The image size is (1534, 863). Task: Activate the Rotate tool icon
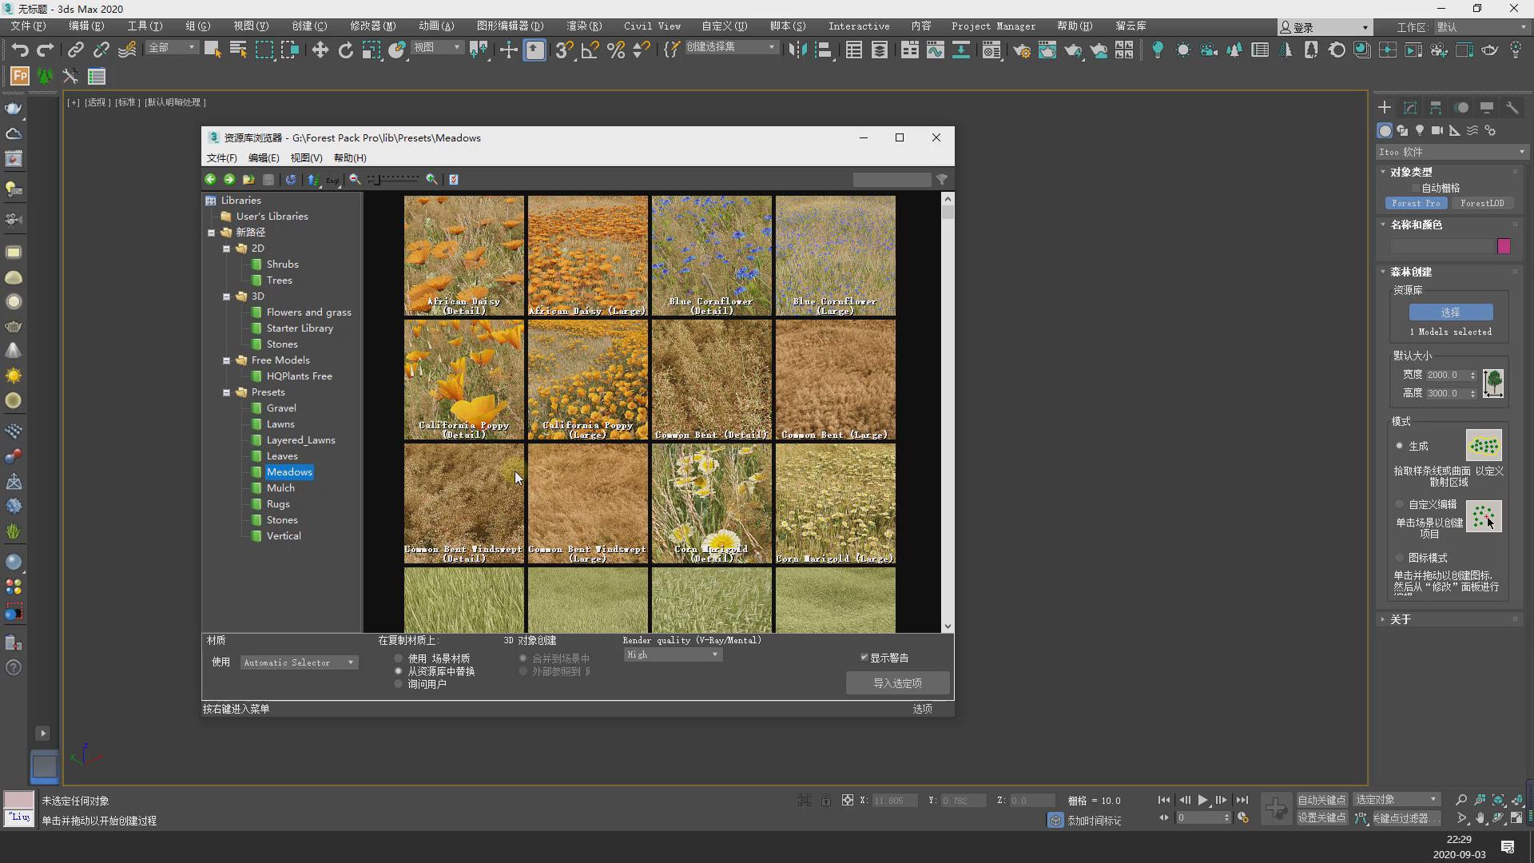(345, 50)
